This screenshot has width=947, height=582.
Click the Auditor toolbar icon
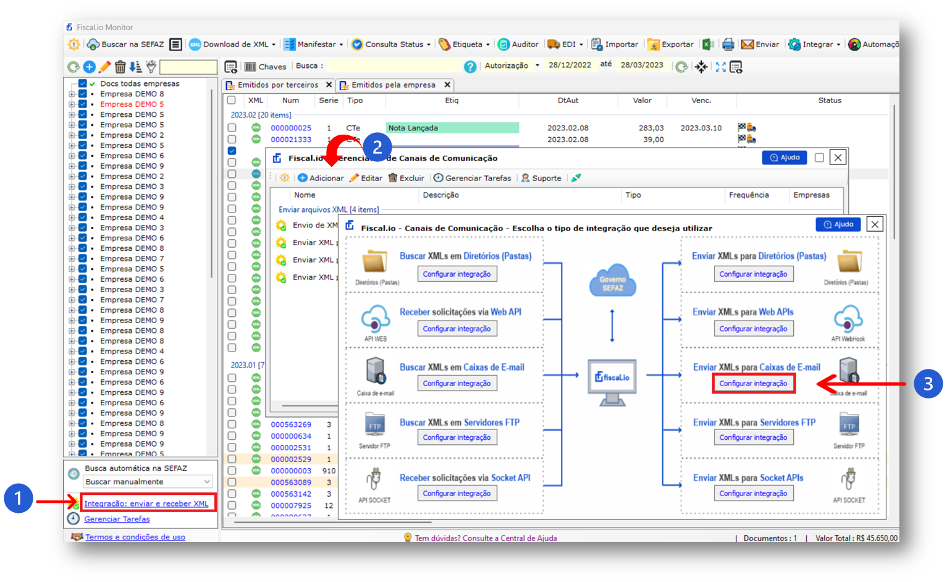pos(518,44)
